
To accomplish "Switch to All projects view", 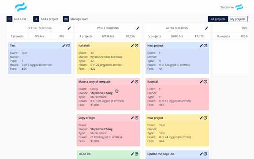I will (218, 19).
